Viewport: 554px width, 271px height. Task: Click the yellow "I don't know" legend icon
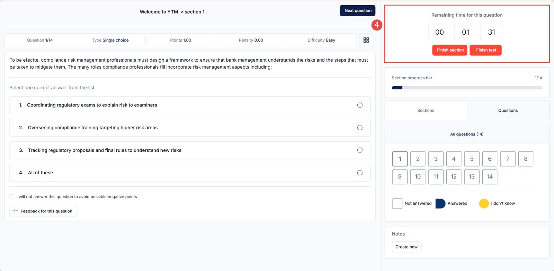point(484,203)
